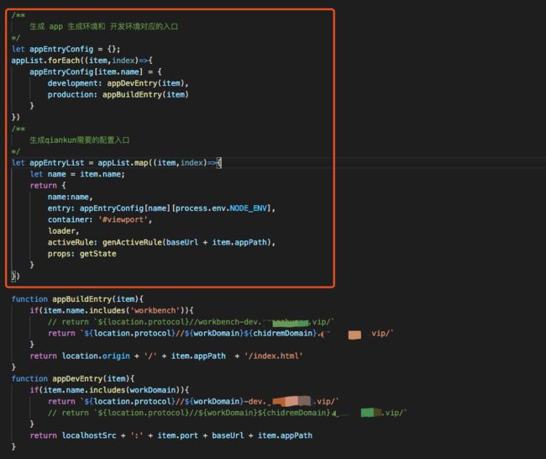This screenshot has width=546, height=459.
Task: Click the commented 'workbench-dev.' return line
Action: (191, 322)
